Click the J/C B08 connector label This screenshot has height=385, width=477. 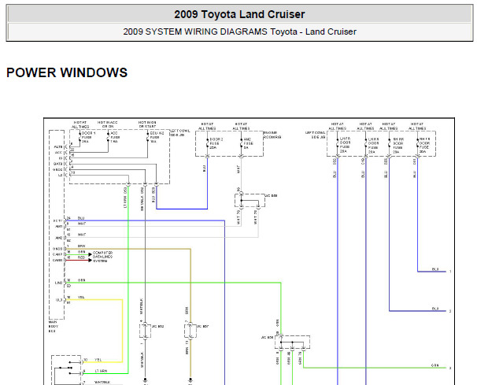(x=268, y=337)
